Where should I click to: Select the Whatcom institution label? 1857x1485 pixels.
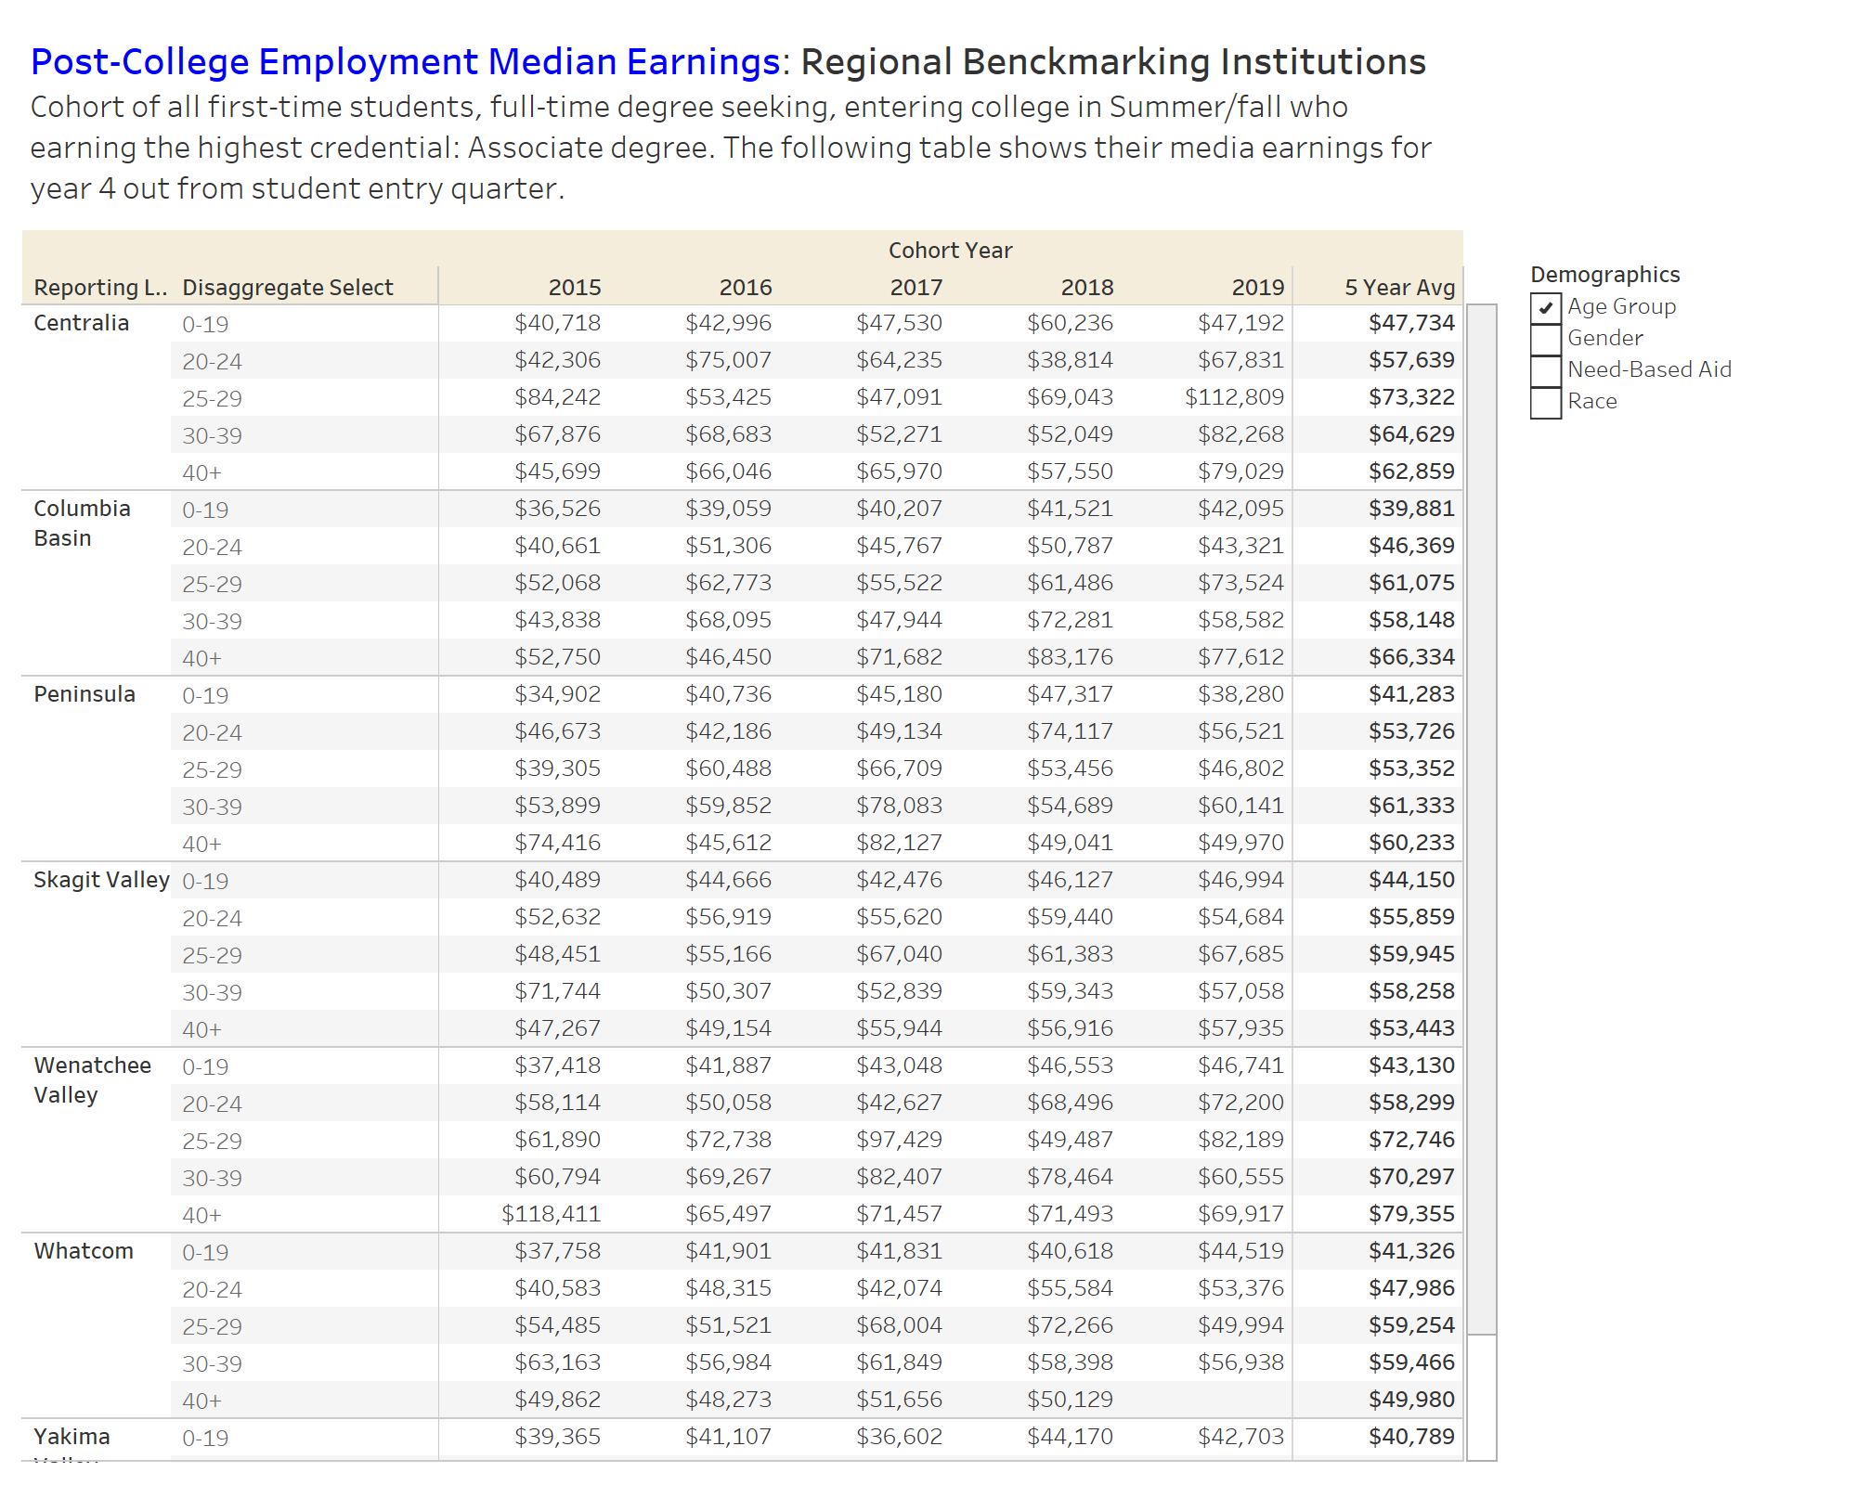click(x=84, y=1251)
